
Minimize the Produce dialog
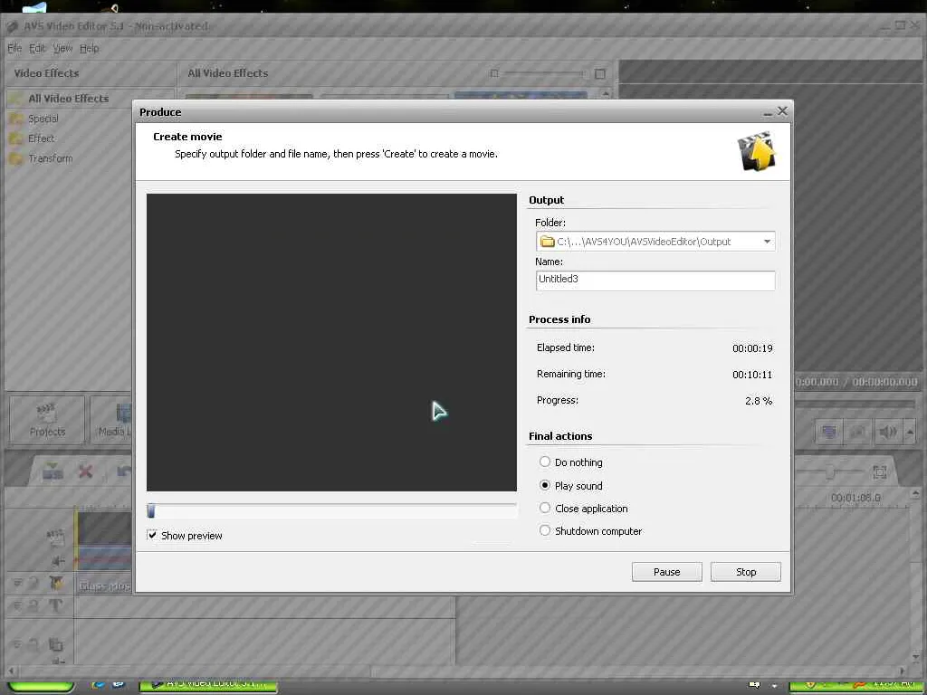[x=768, y=111]
